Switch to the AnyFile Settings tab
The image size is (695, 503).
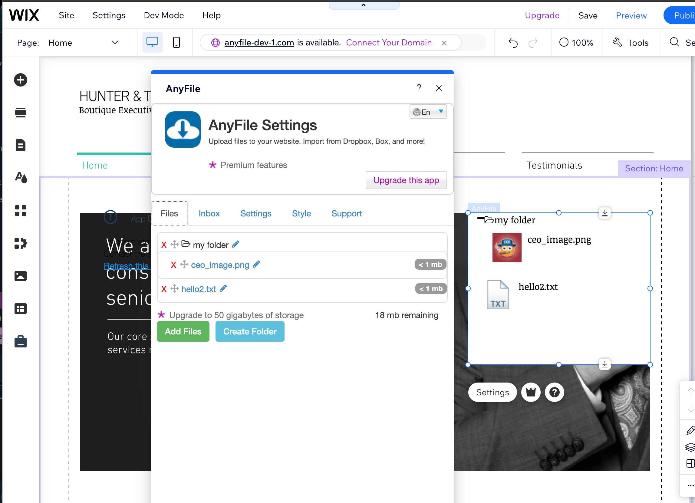point(256,213)
